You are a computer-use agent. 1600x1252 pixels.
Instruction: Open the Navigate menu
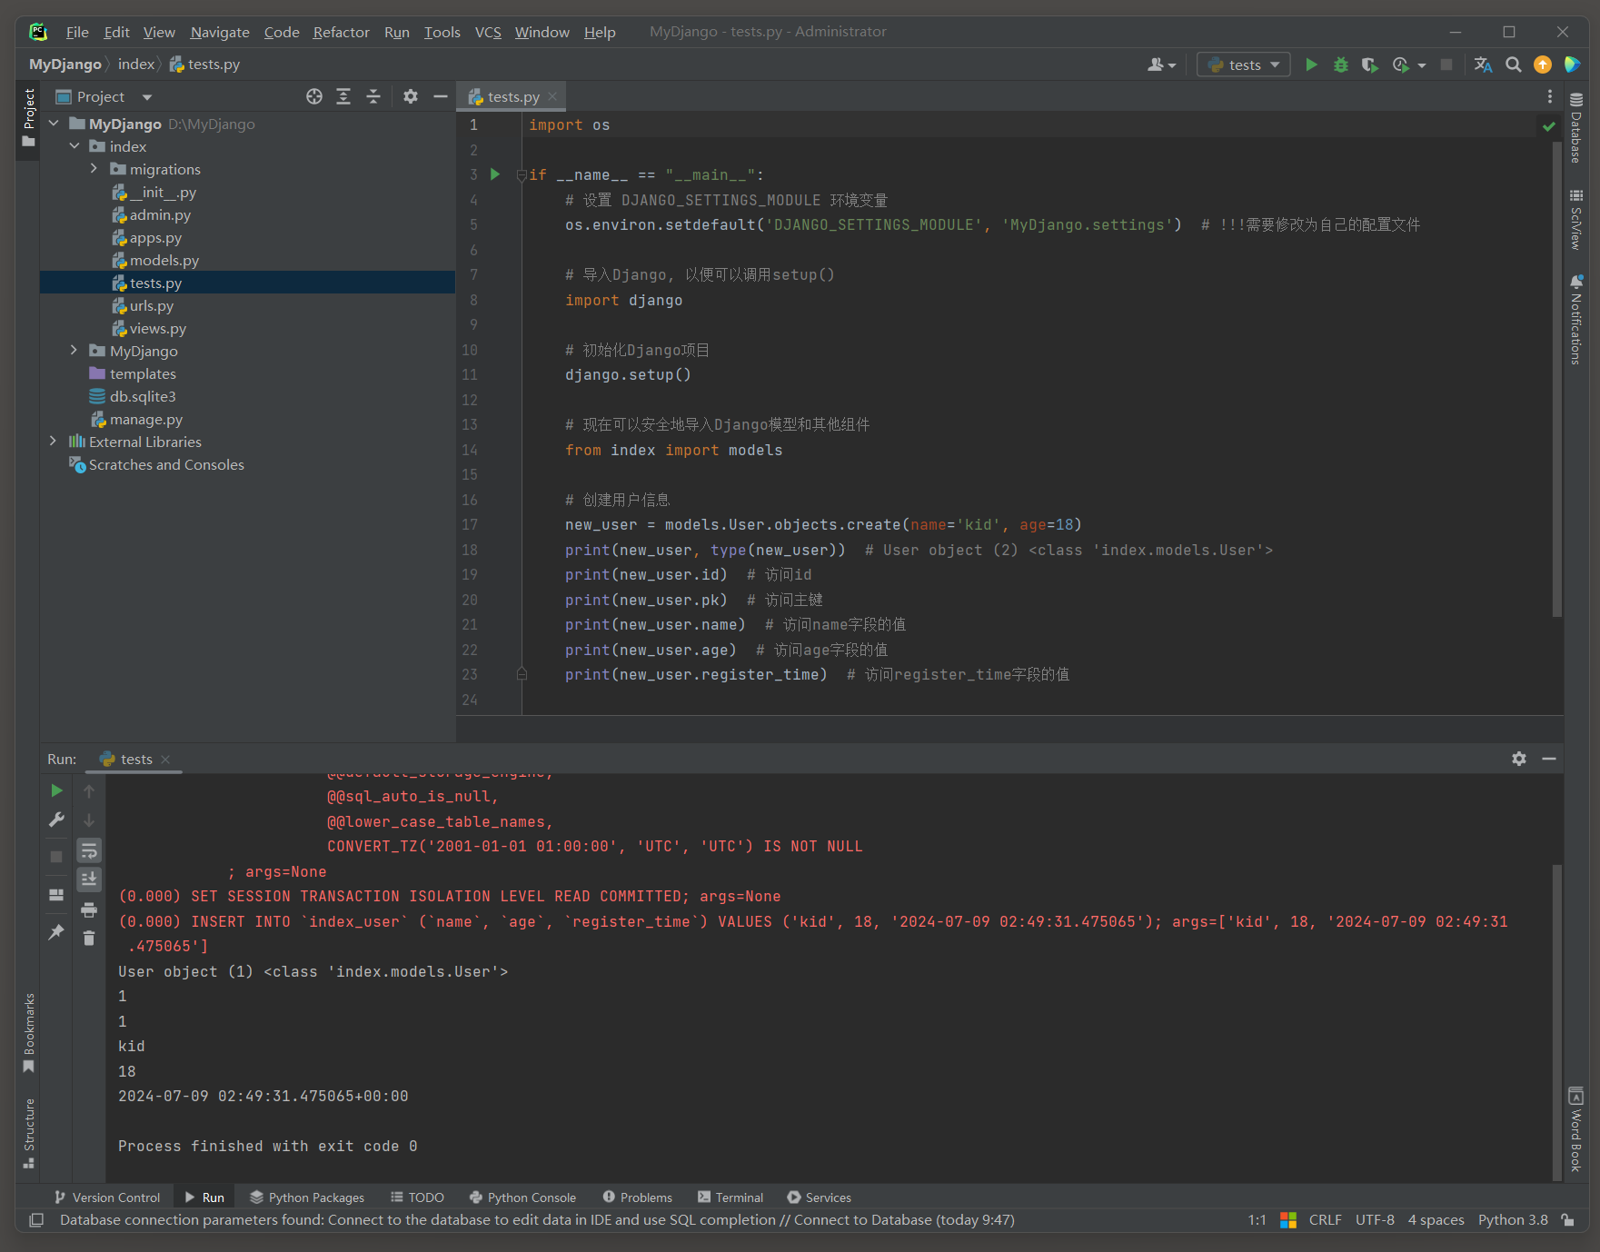(x=220, y=32)
